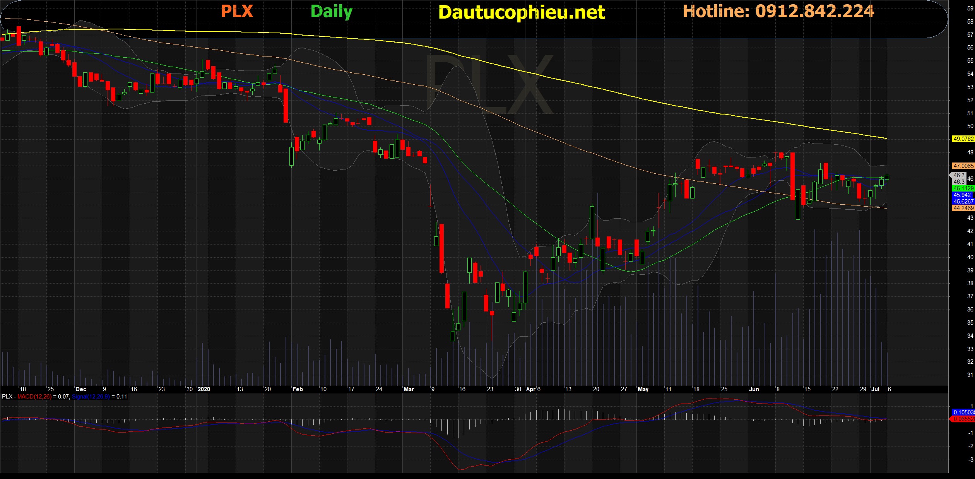Screen dimensions: 975x479
Task: Select the 2020 year marker on date axis
Action: pos(204,389)
